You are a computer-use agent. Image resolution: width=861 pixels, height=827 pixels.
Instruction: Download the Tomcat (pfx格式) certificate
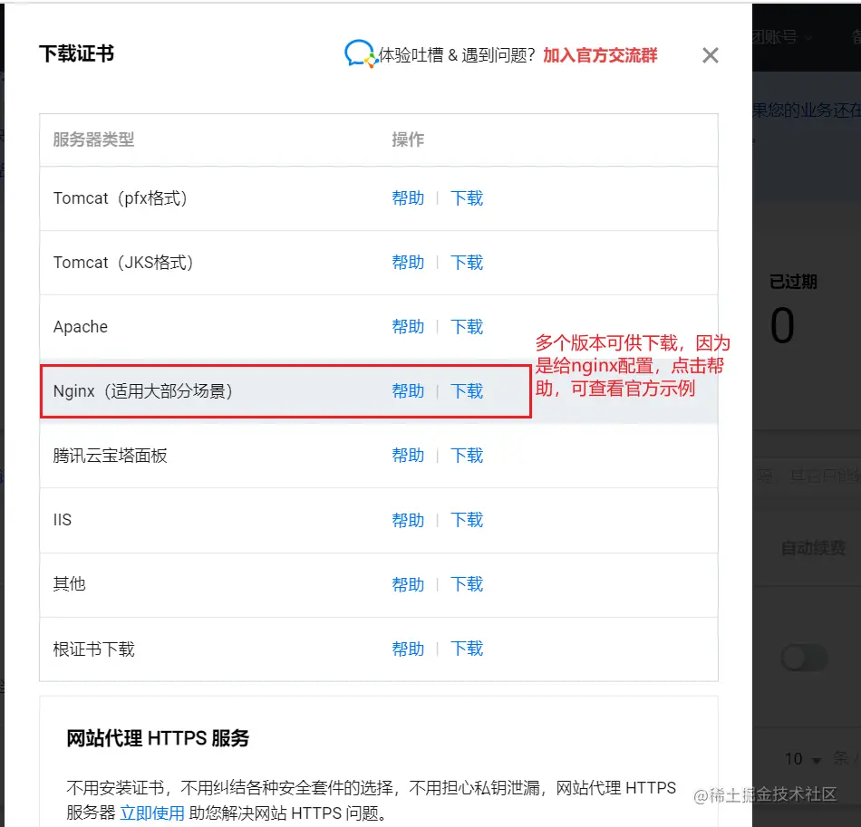click(467, 198)
